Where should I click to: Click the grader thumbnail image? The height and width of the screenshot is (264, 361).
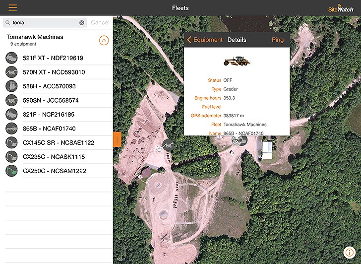tap(237, 61)
